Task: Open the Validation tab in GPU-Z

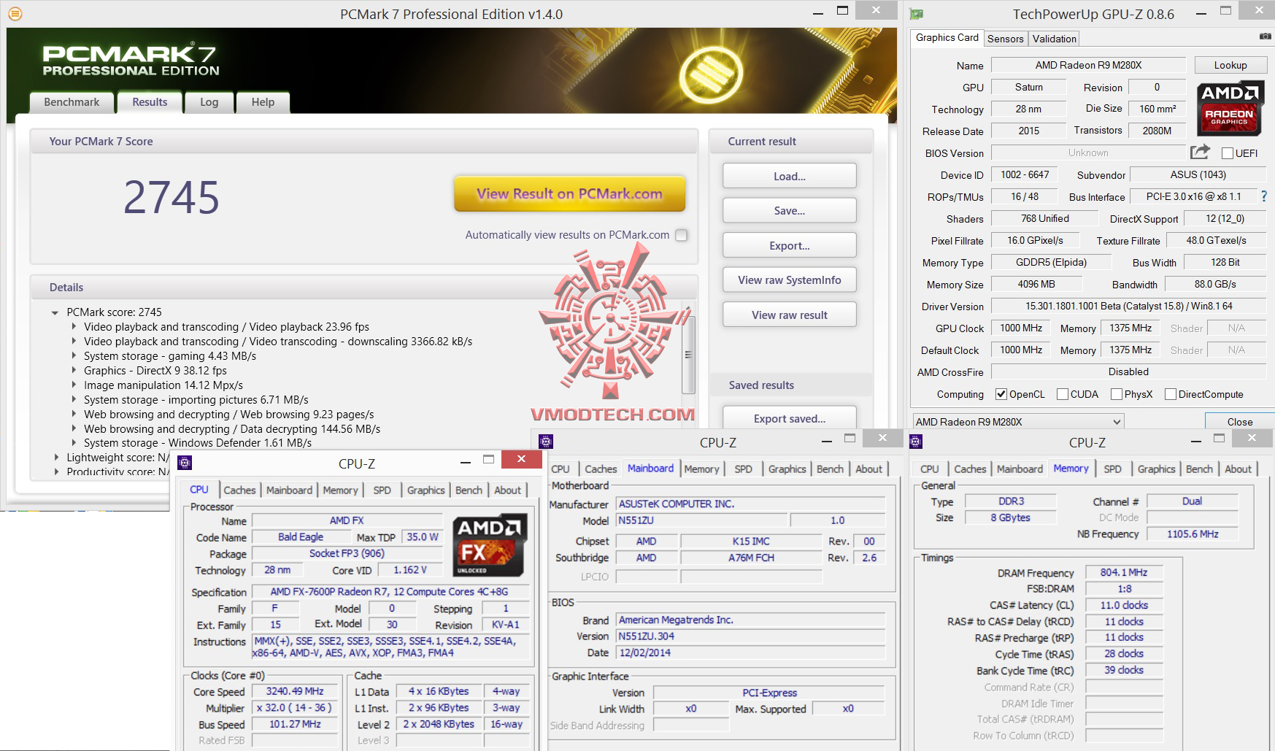Action: [x=1054, y=39]
